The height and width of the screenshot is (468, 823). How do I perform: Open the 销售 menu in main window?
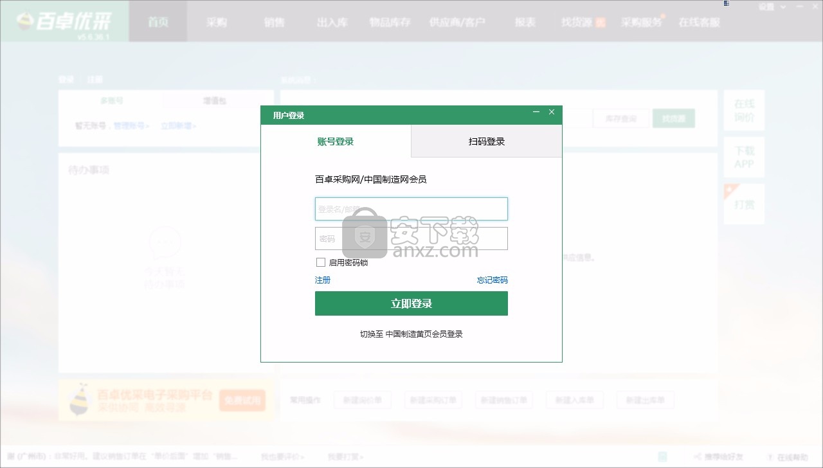(x=275, y=22)
